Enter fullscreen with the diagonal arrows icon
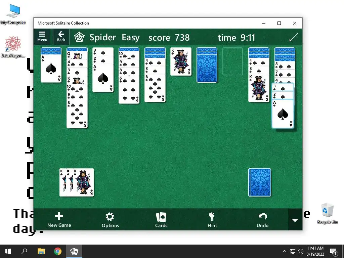This screenshot has width=344, height=258. [294, 37]
